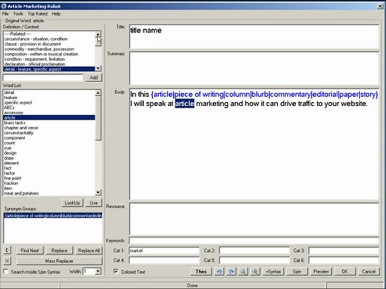Select the article synonym group entry
The height and width of the screenshot is (289, 386).
click(x=53, y=216)
